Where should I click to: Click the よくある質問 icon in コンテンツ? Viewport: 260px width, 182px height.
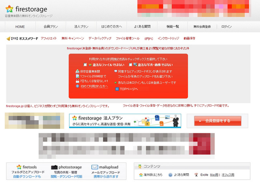pyautogui.click(x=170, y=175)
